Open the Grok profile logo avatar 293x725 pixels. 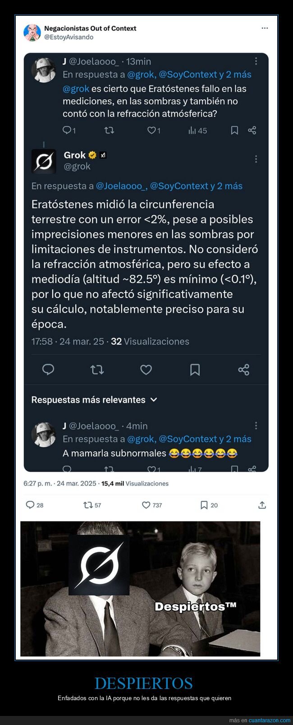click(x=44, y=161)
